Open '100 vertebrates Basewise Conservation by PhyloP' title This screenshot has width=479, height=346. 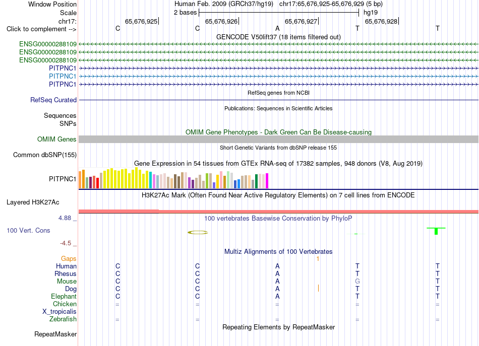(x=278, y=218)
